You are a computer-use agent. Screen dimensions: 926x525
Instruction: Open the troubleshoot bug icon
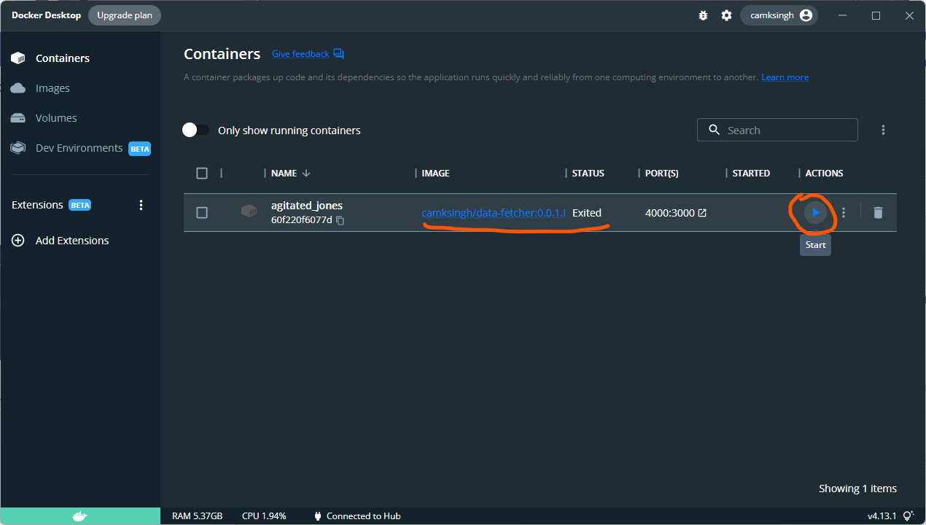click(703, 15)
